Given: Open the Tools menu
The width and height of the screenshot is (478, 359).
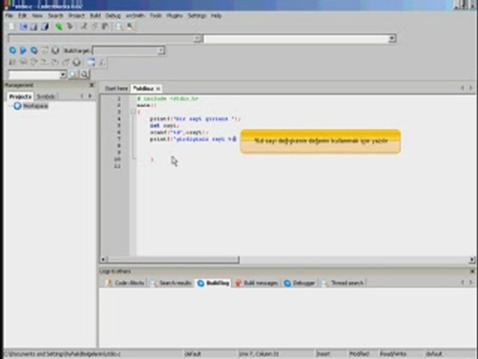Looking at the screenshot, I should (x=155, y=15).
